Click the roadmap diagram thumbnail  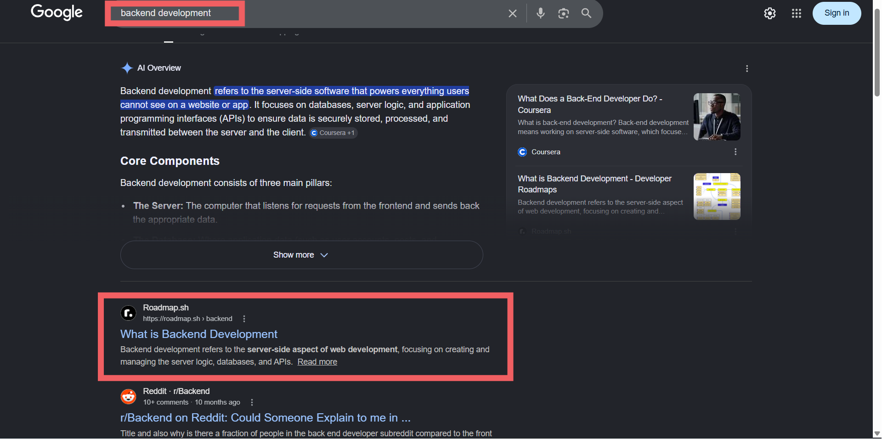coord(717,197)
